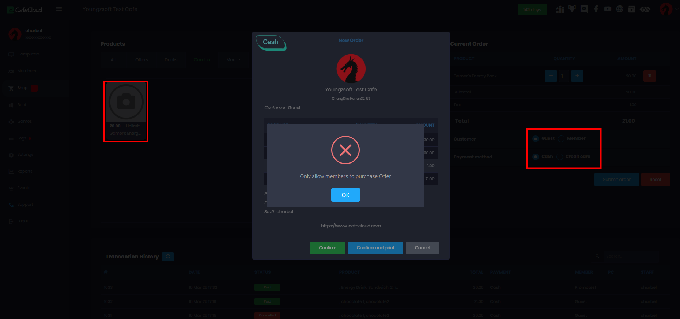Click the charbel profile avatar in the sidebar

click(x=15, y=34)
